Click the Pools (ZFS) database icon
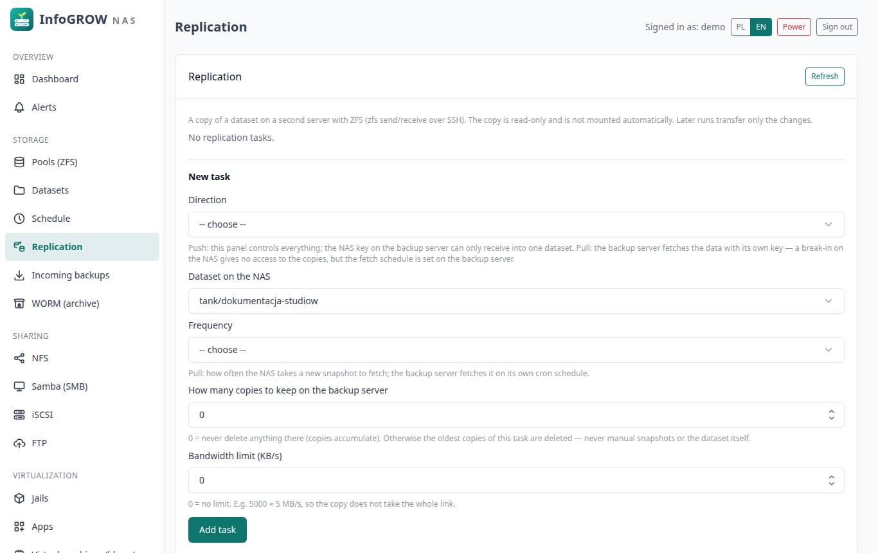This screenshot has width=878, height=553. click(19, 162)
